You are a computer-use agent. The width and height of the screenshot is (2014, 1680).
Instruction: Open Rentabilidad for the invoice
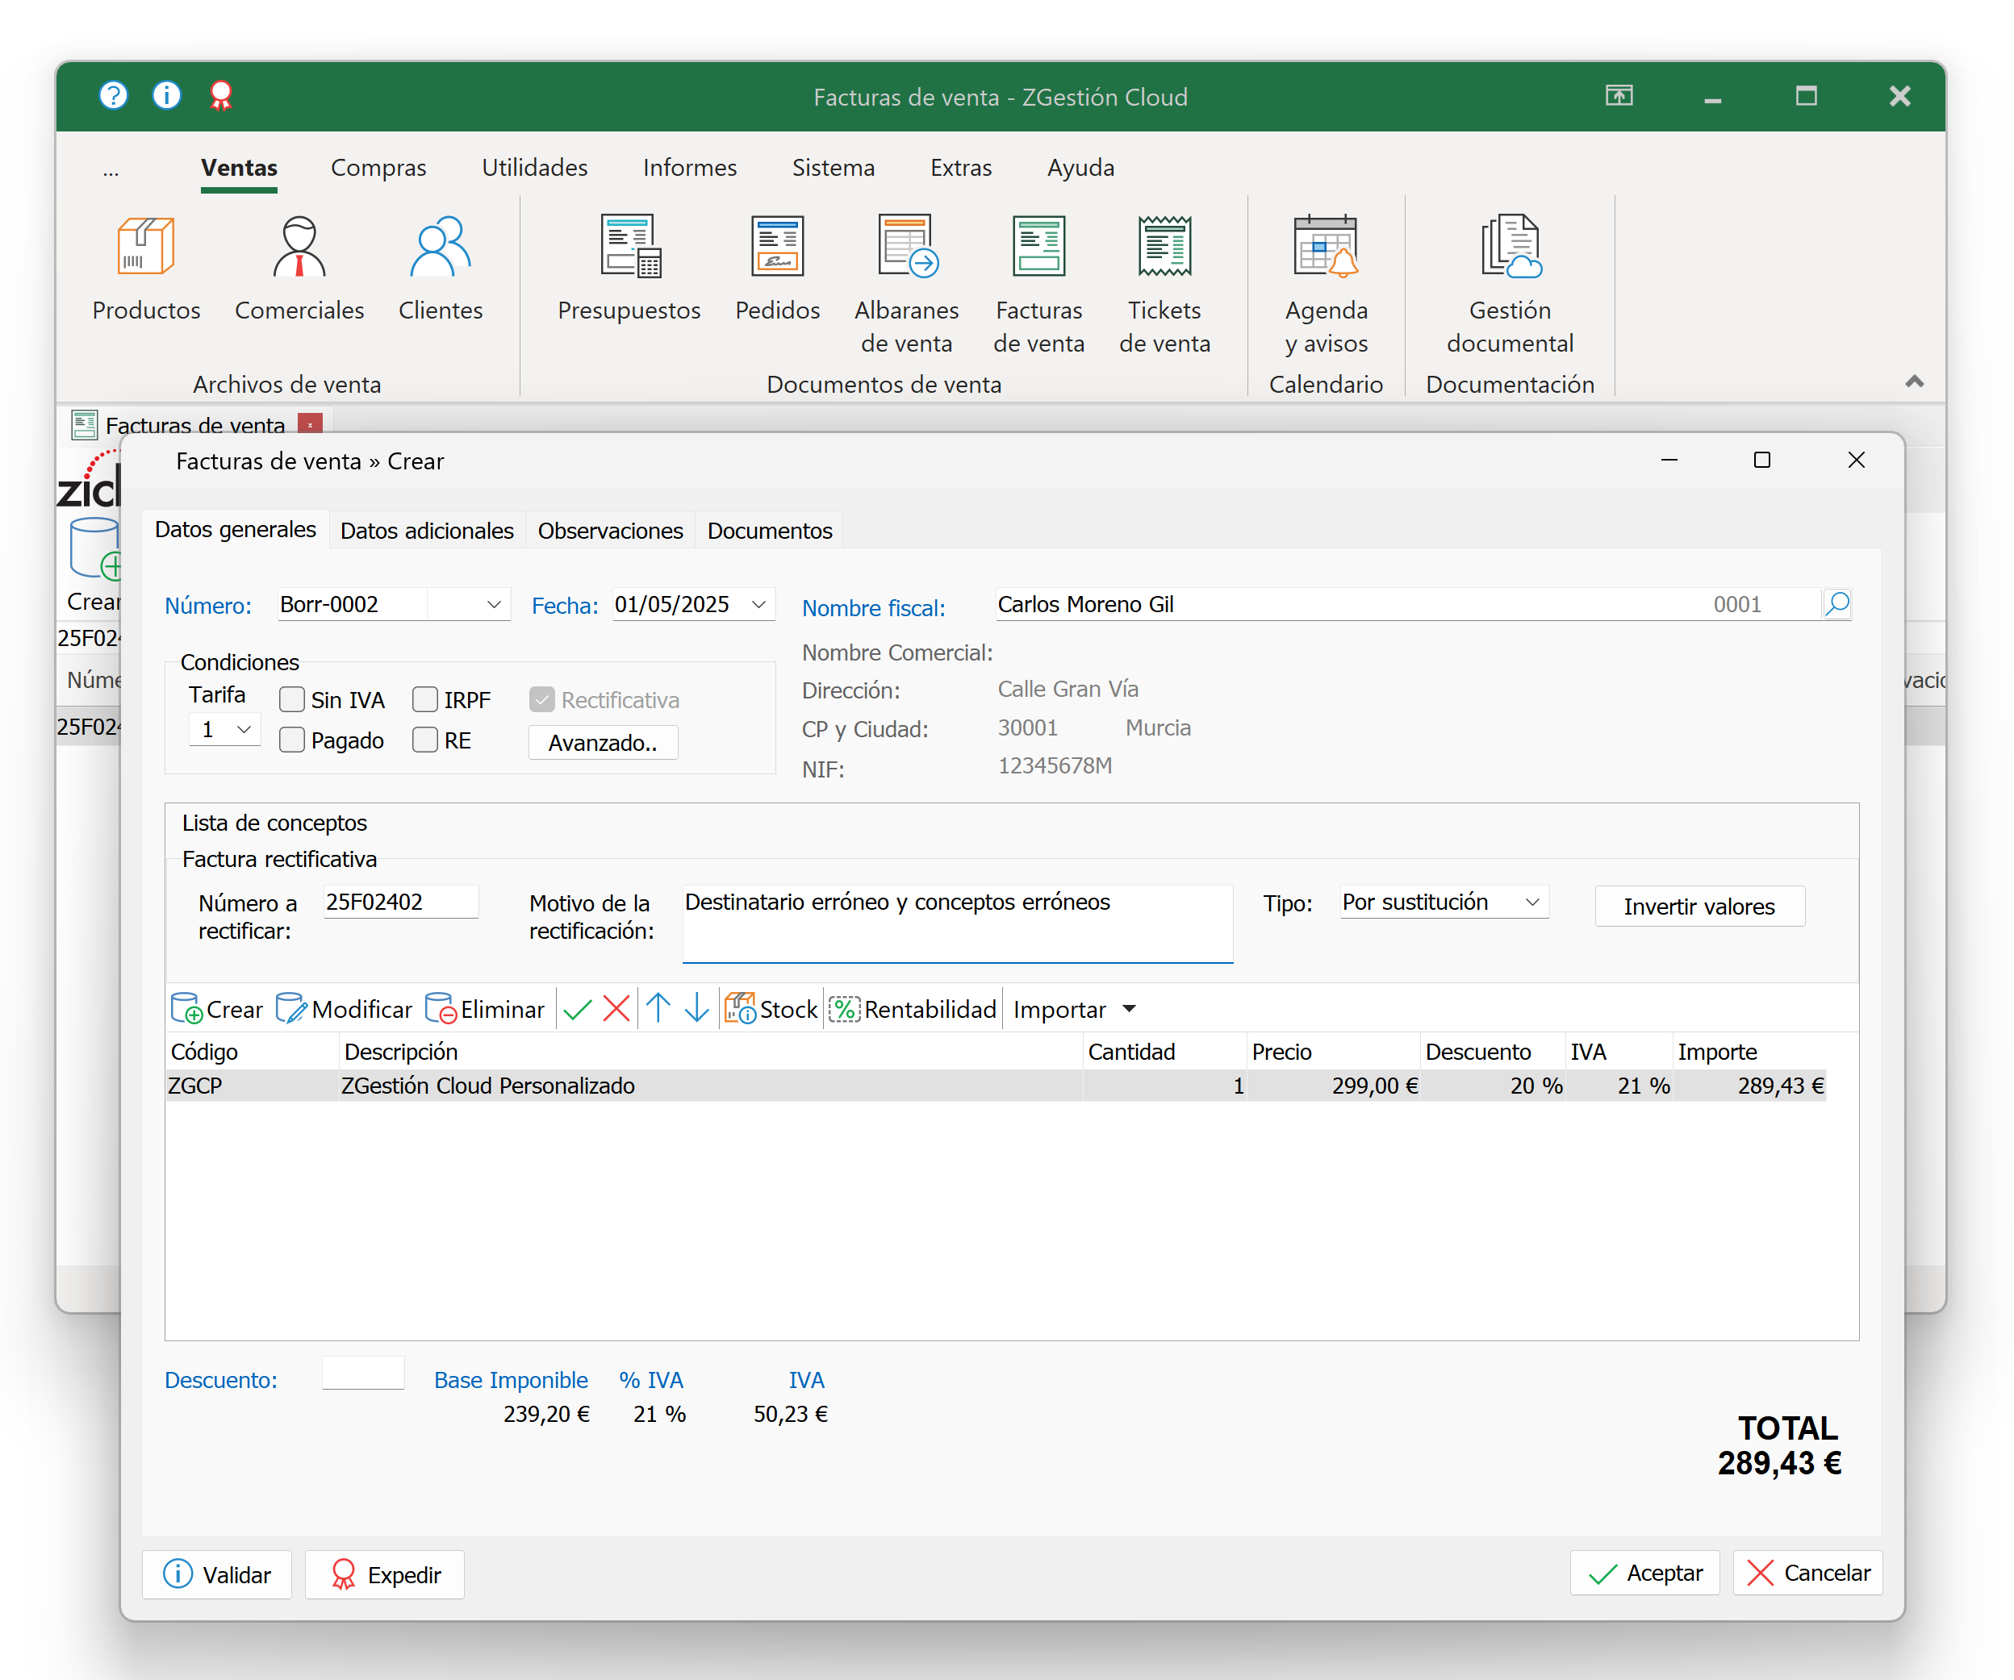(913, 1009)
